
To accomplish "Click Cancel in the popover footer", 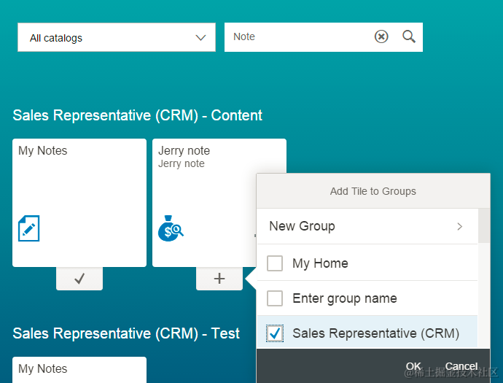I will (x=461, y=366).
